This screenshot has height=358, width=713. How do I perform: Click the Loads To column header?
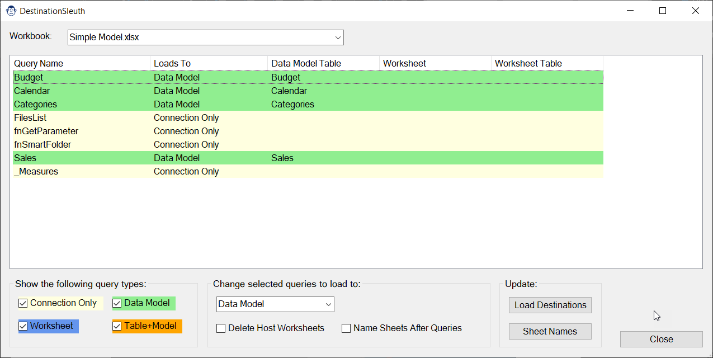[x=209, y=63]
